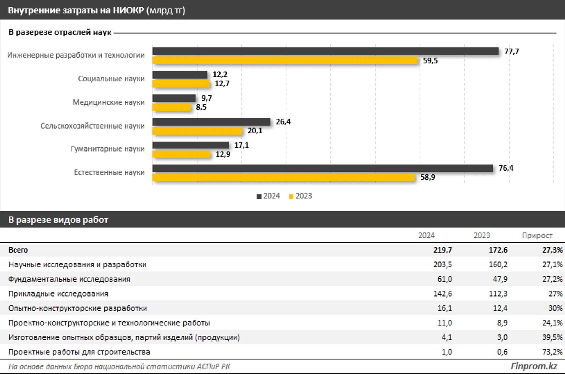Click the source note about Бюро национальной статистики
Viewport: 565px width, 374px height.
[119, 367]
